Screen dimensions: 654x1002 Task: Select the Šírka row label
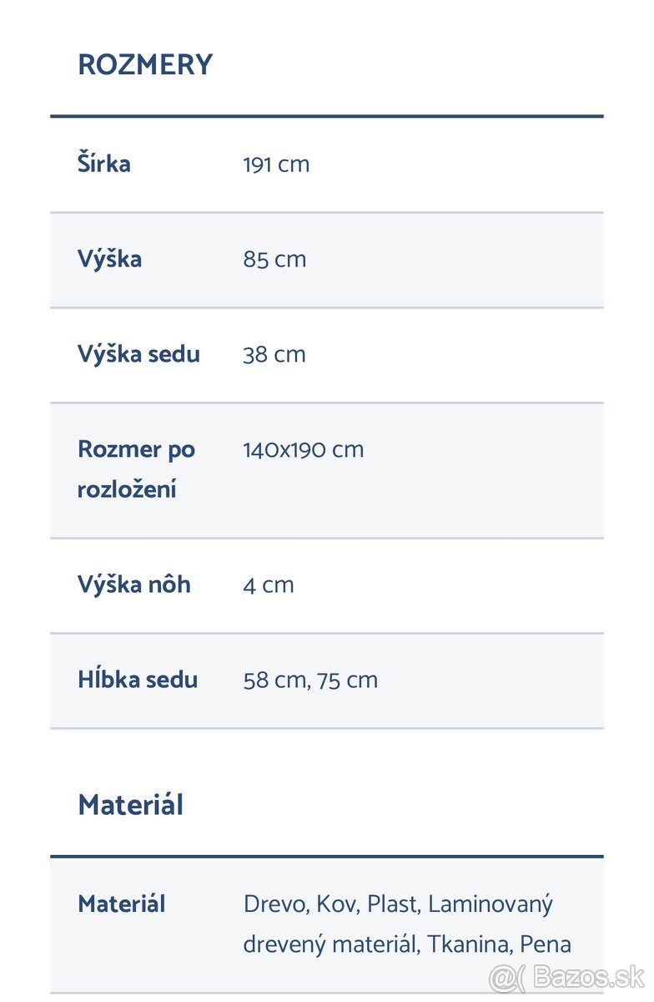click(104, 164)
